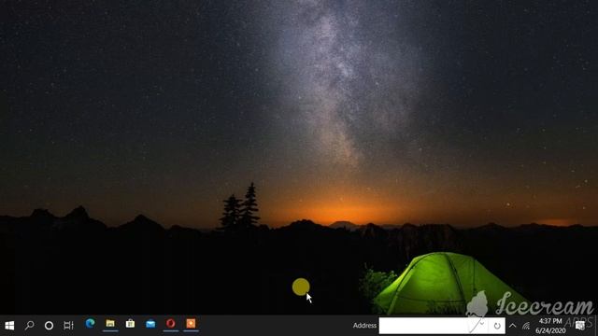Open the Mail app on the taskbar
The width and height of the screenshot is (598, 336).
click(150, 324)
